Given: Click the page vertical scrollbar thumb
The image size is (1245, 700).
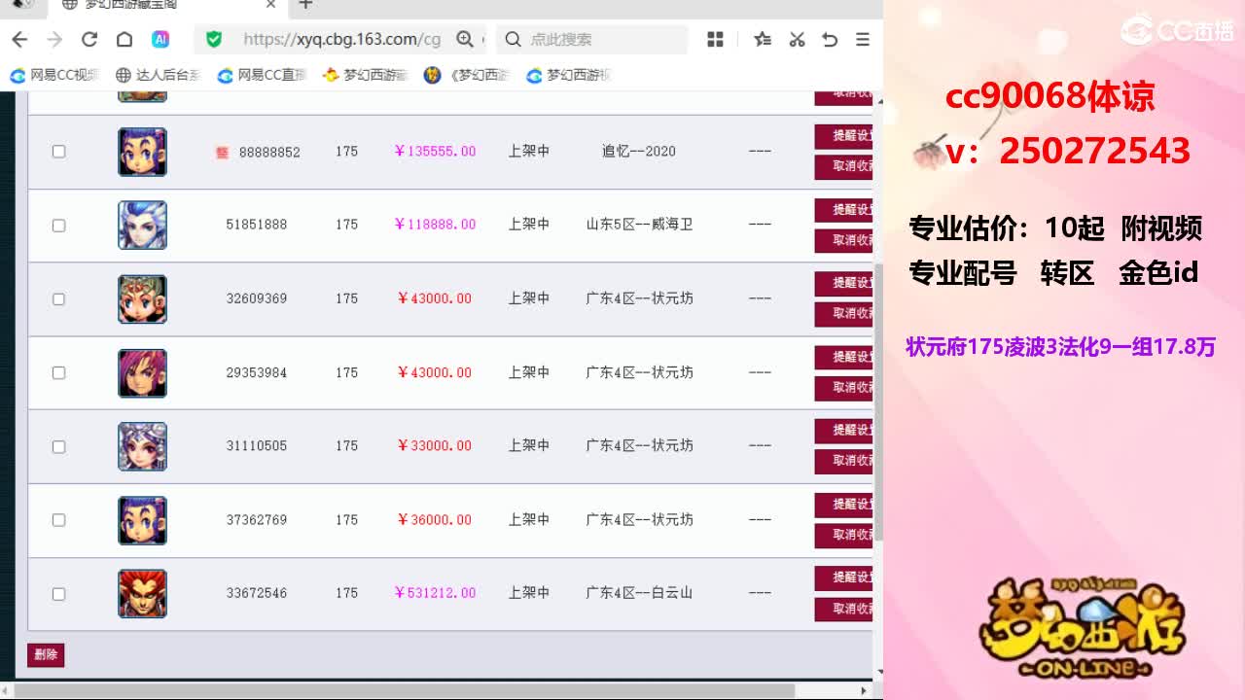Looking at the screenshot, I should click(877, 401).
